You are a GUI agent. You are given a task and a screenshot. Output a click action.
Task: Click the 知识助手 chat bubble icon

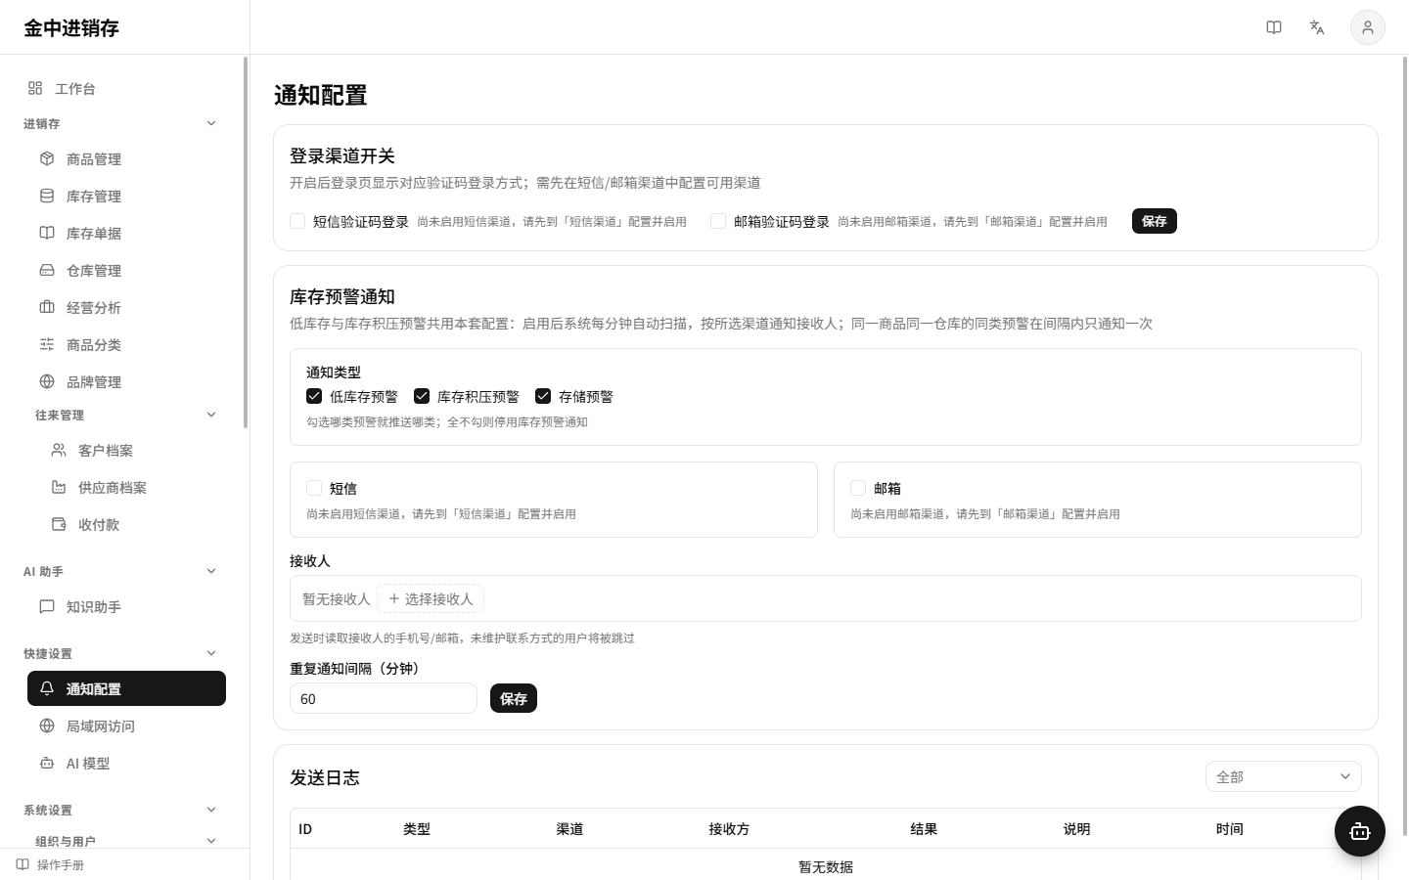pos(47,606)
